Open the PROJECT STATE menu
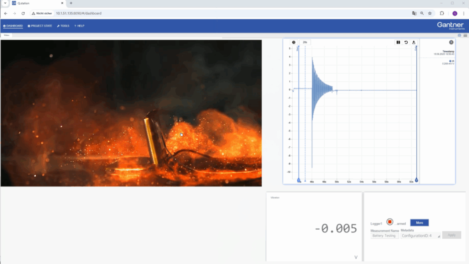This screenshot has height=264, width=469. [40, 26]
